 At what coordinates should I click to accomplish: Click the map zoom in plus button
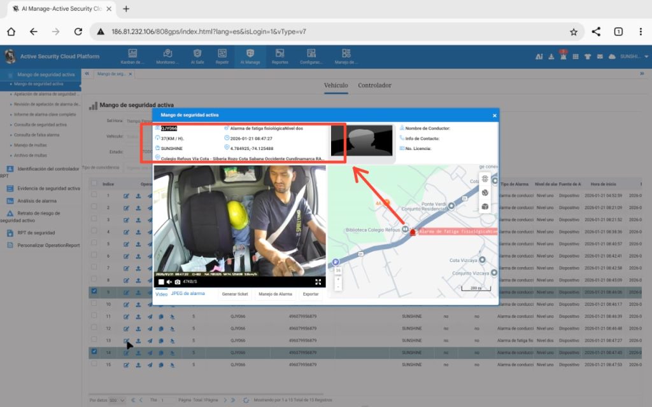(x=338, y=279)
